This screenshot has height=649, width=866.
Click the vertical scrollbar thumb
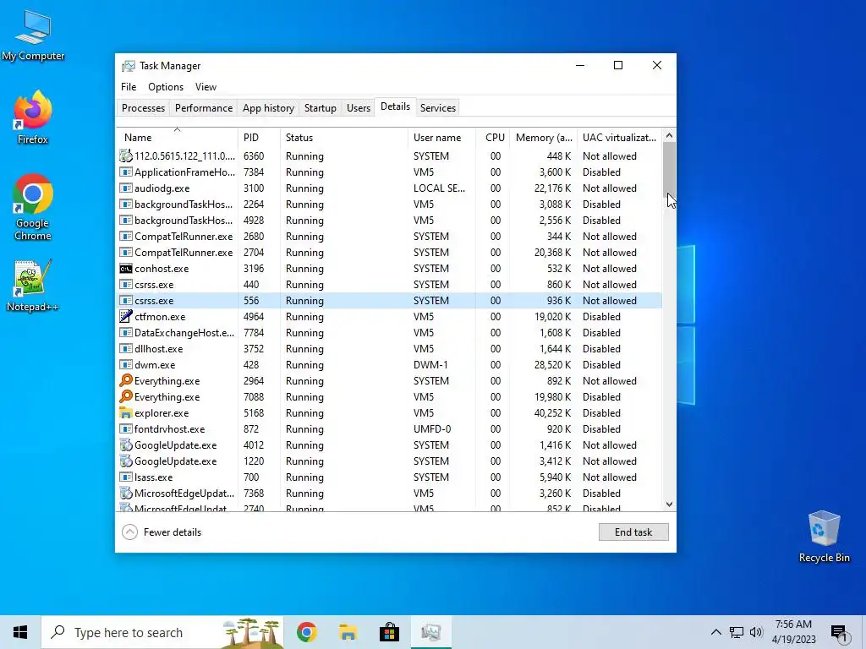pyautogui.click(x=669, y=169)
